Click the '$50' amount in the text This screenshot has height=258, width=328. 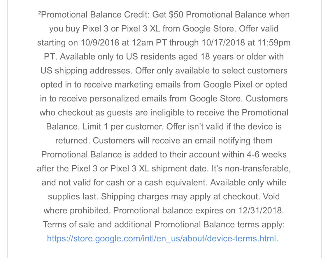click(x=176, y=15)
